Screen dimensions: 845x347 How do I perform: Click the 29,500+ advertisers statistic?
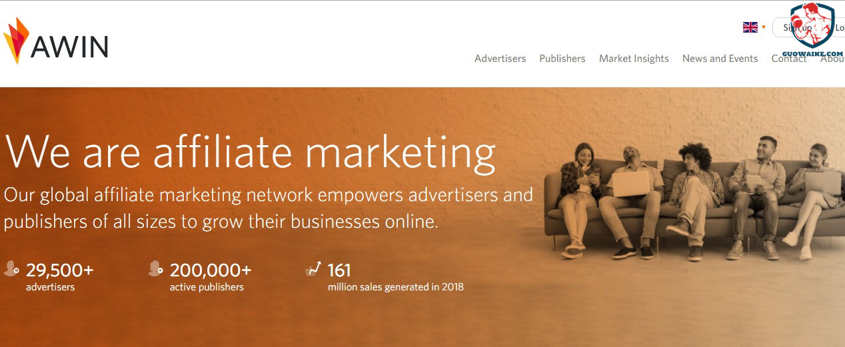pyautogui.click(x=59, y=277)
